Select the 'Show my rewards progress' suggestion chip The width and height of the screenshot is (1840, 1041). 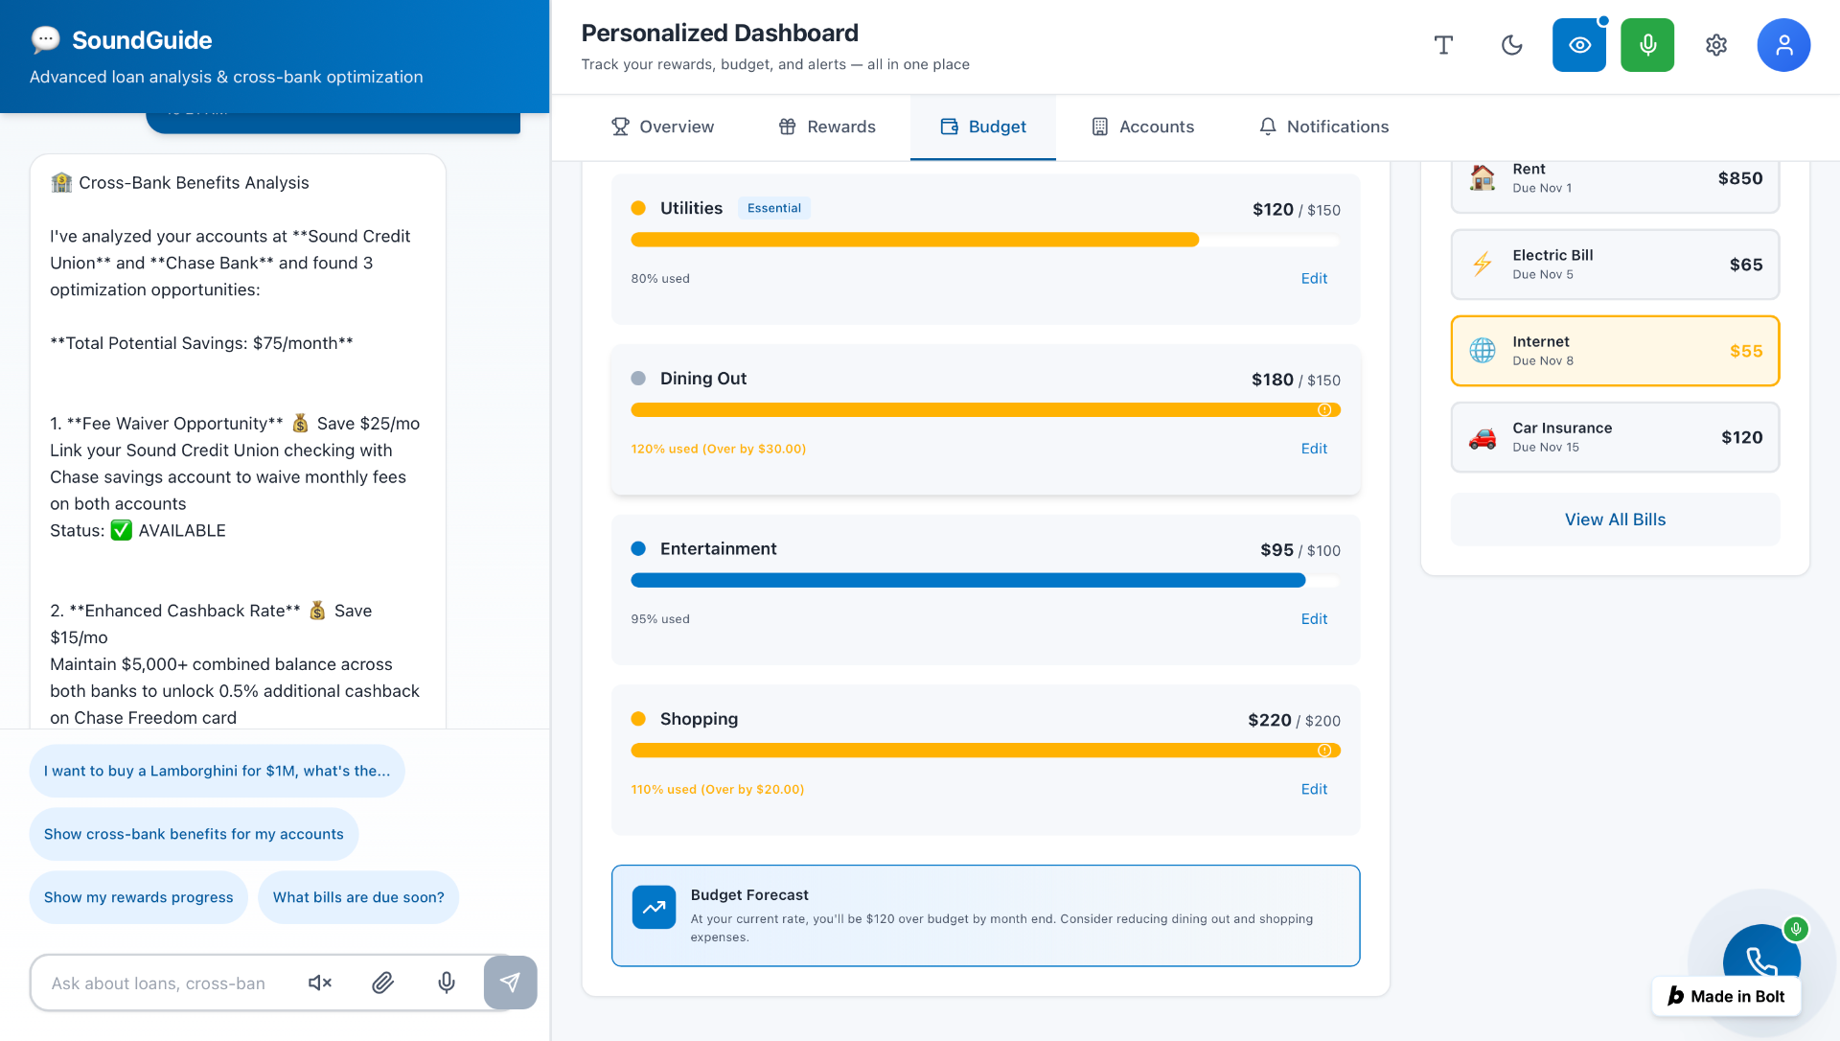(138, 897)
